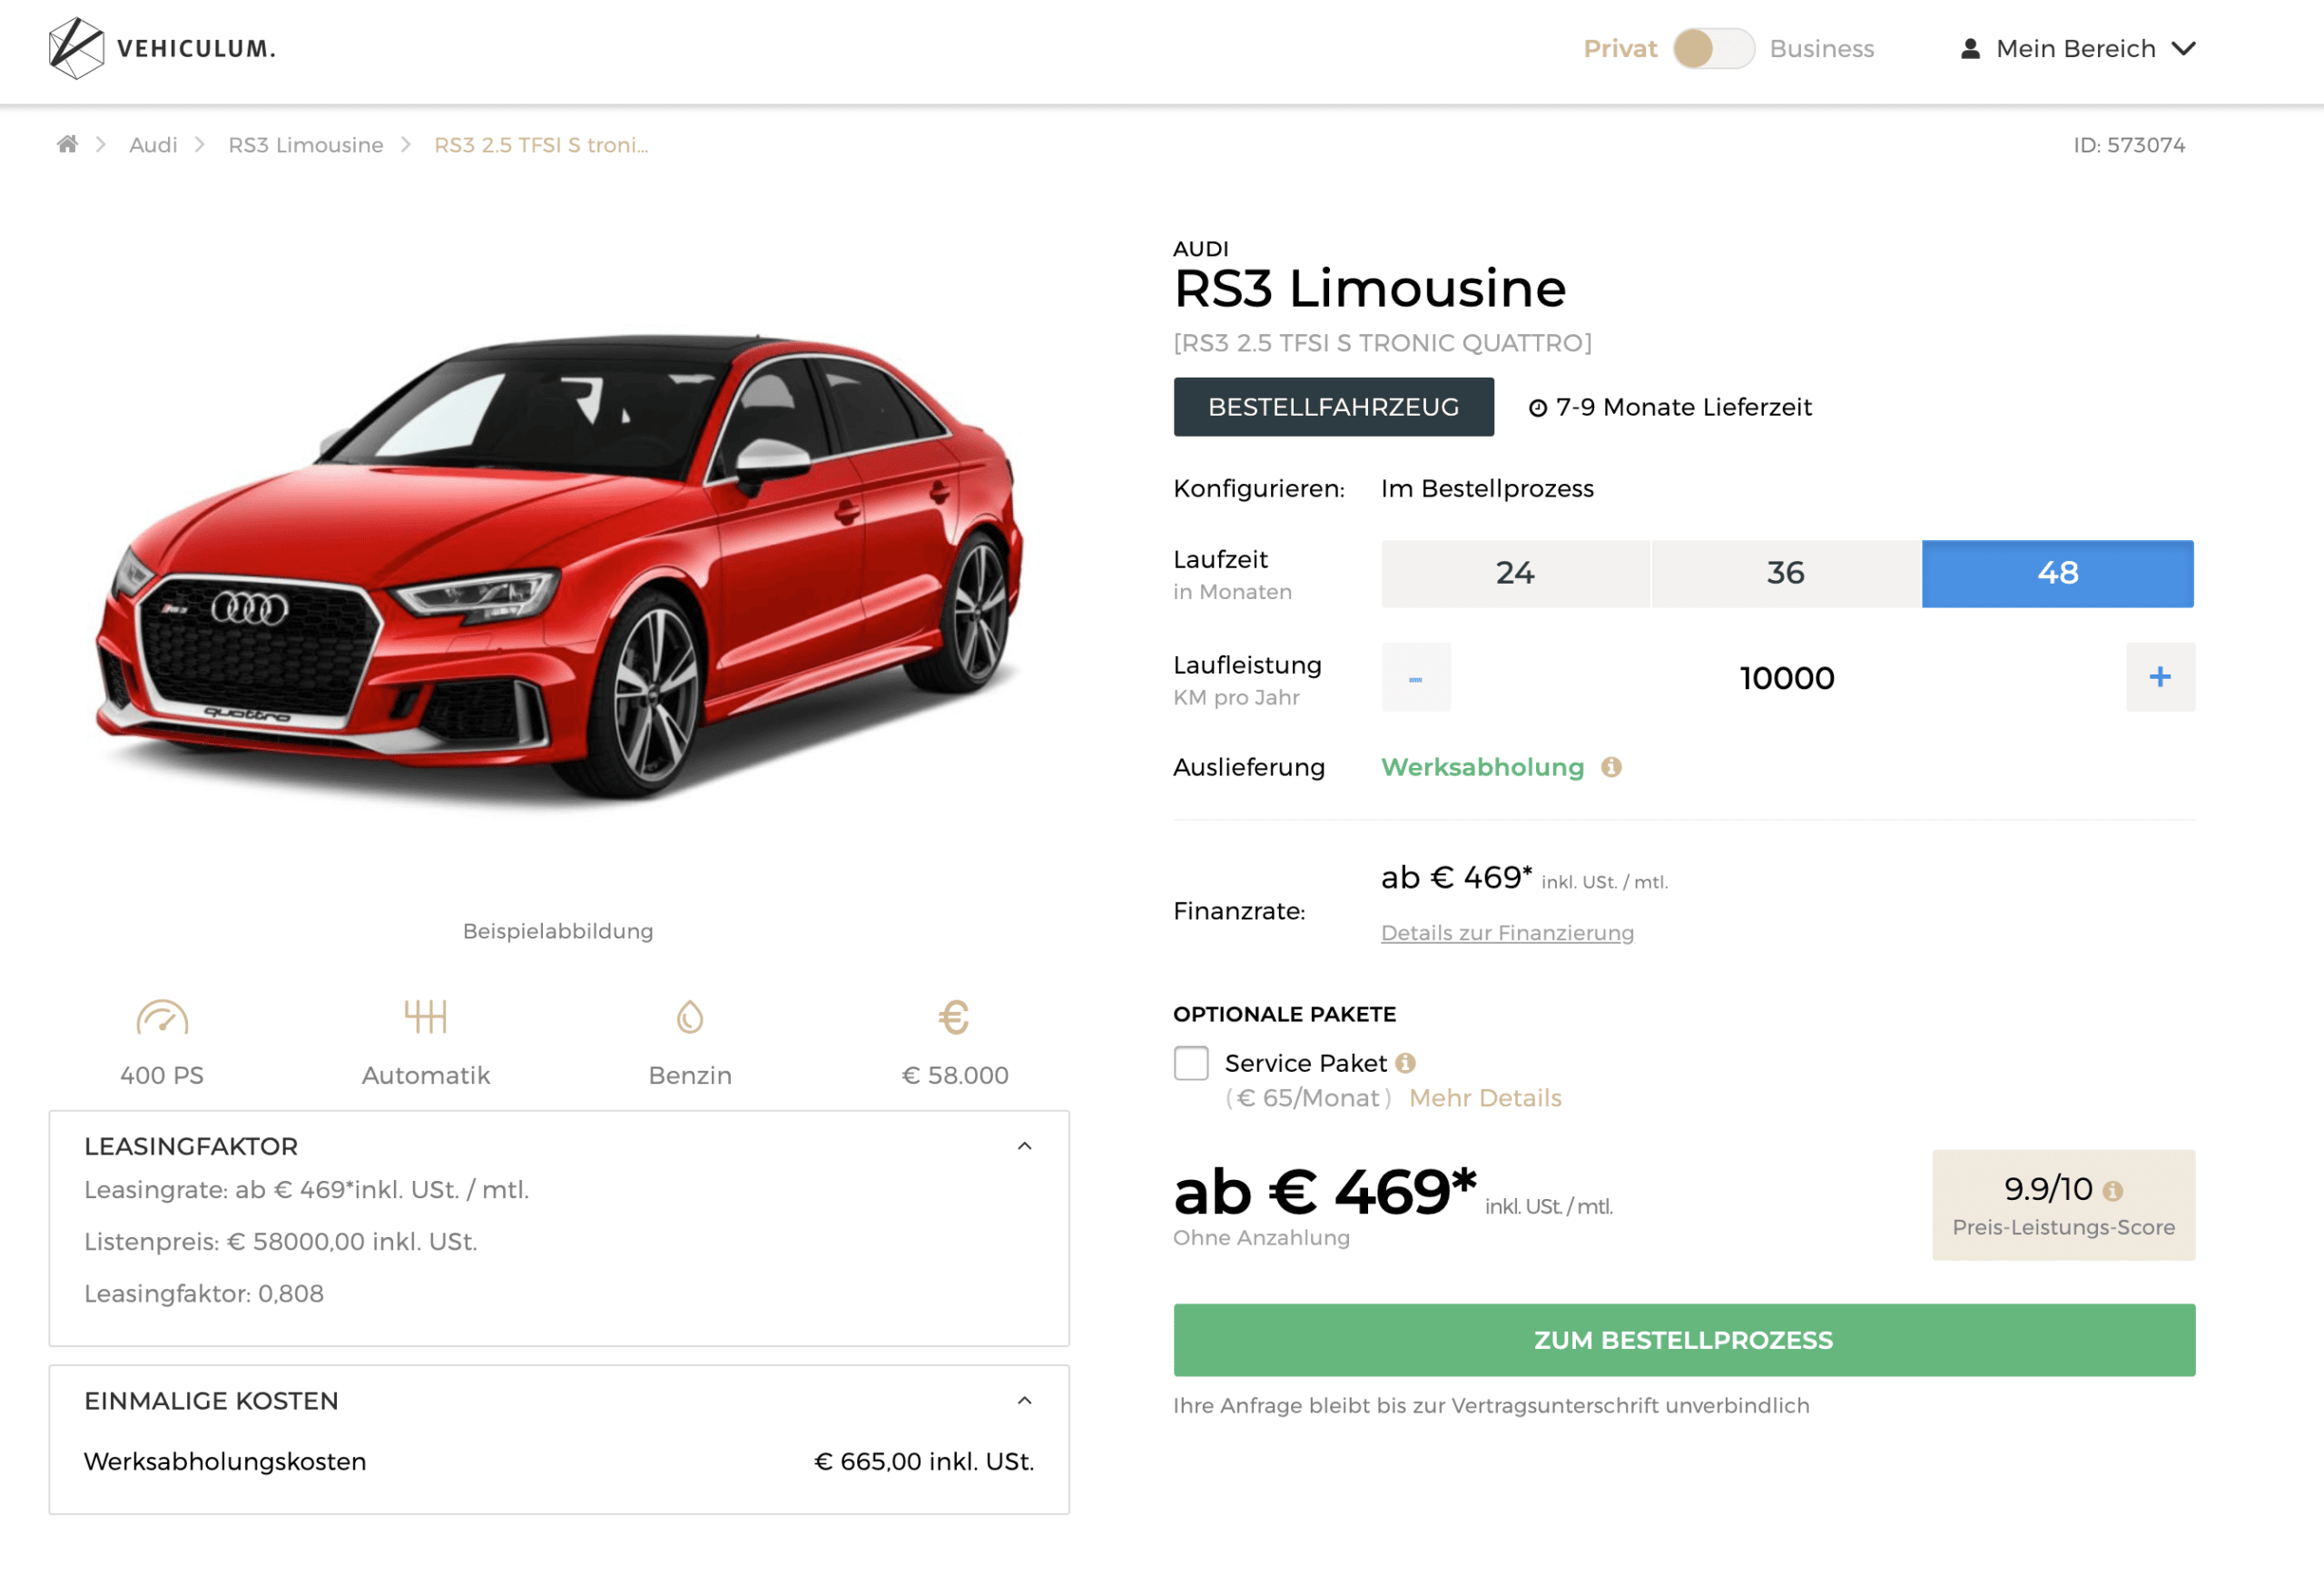Click the 9.9/10 Preis-Leistungs-Score box

2063,1205
